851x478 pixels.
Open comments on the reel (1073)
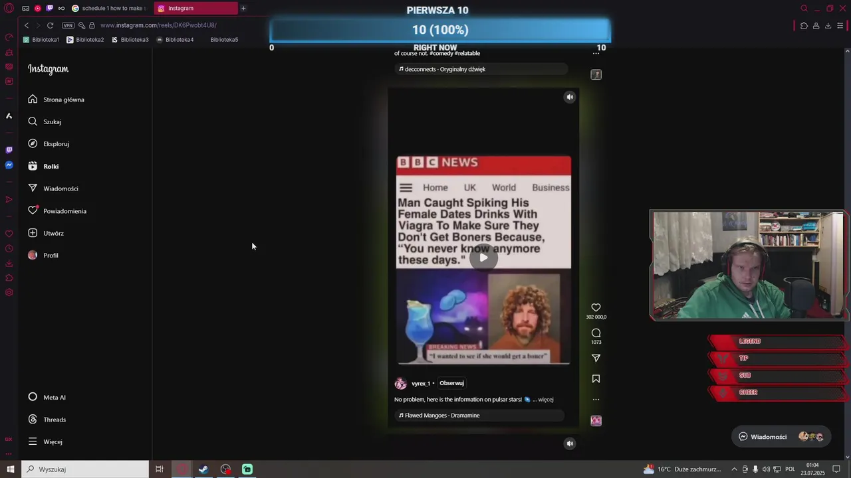tap(596, 333)
